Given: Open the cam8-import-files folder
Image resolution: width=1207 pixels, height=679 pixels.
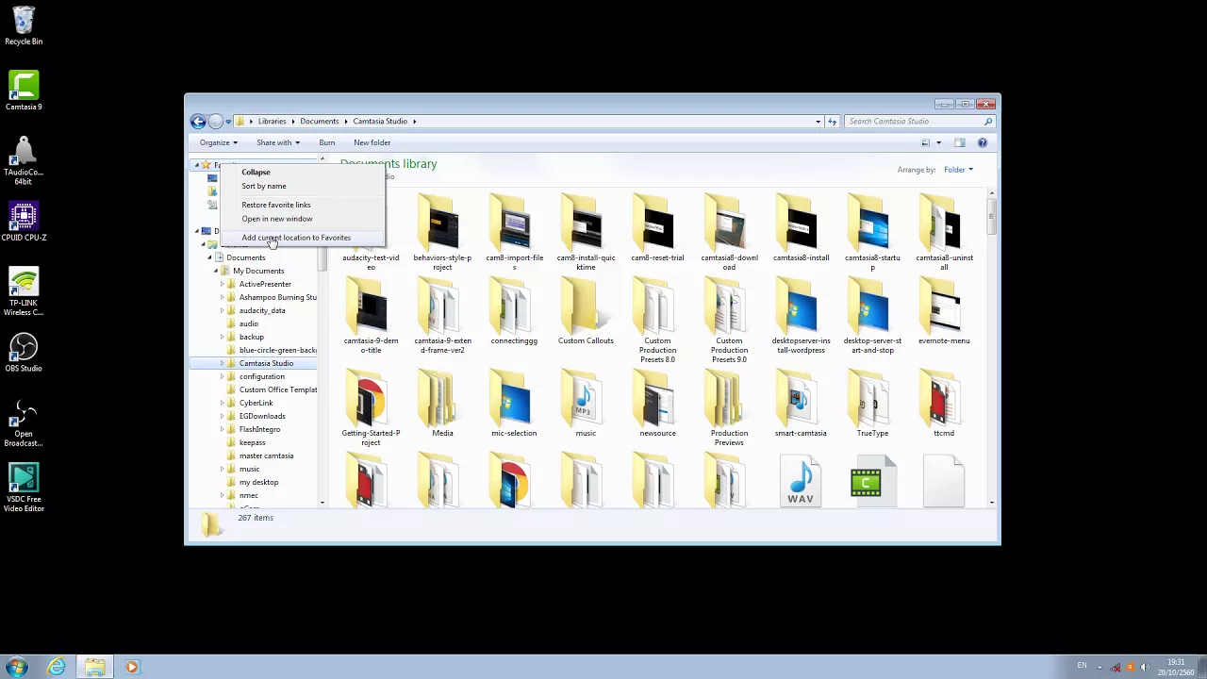Looking at the screenshot, I should coord(514,233).
